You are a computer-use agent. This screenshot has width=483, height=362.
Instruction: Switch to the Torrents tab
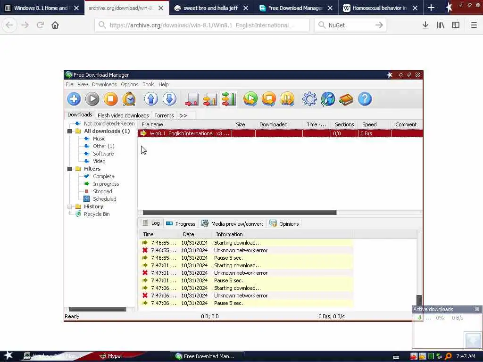164,115
